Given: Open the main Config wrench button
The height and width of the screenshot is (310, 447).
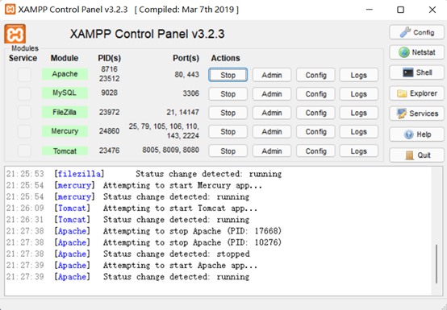Looking at the screenshot, I should 416,32.
